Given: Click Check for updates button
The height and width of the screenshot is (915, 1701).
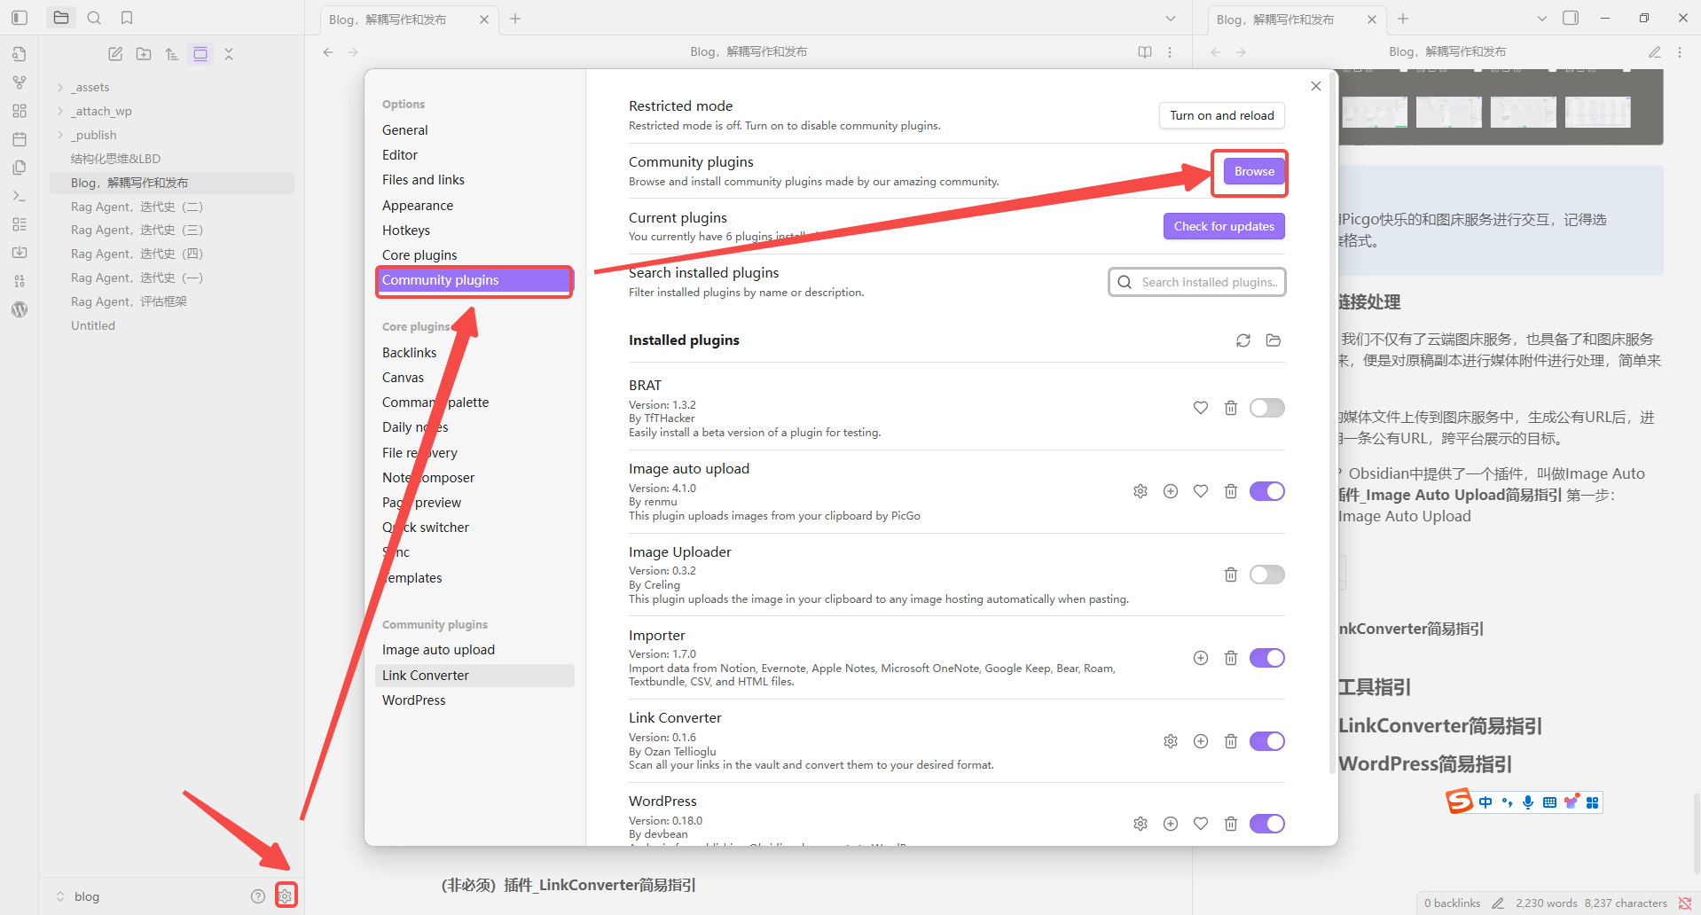Looking at the screenshot, I should pos(1223,226).
